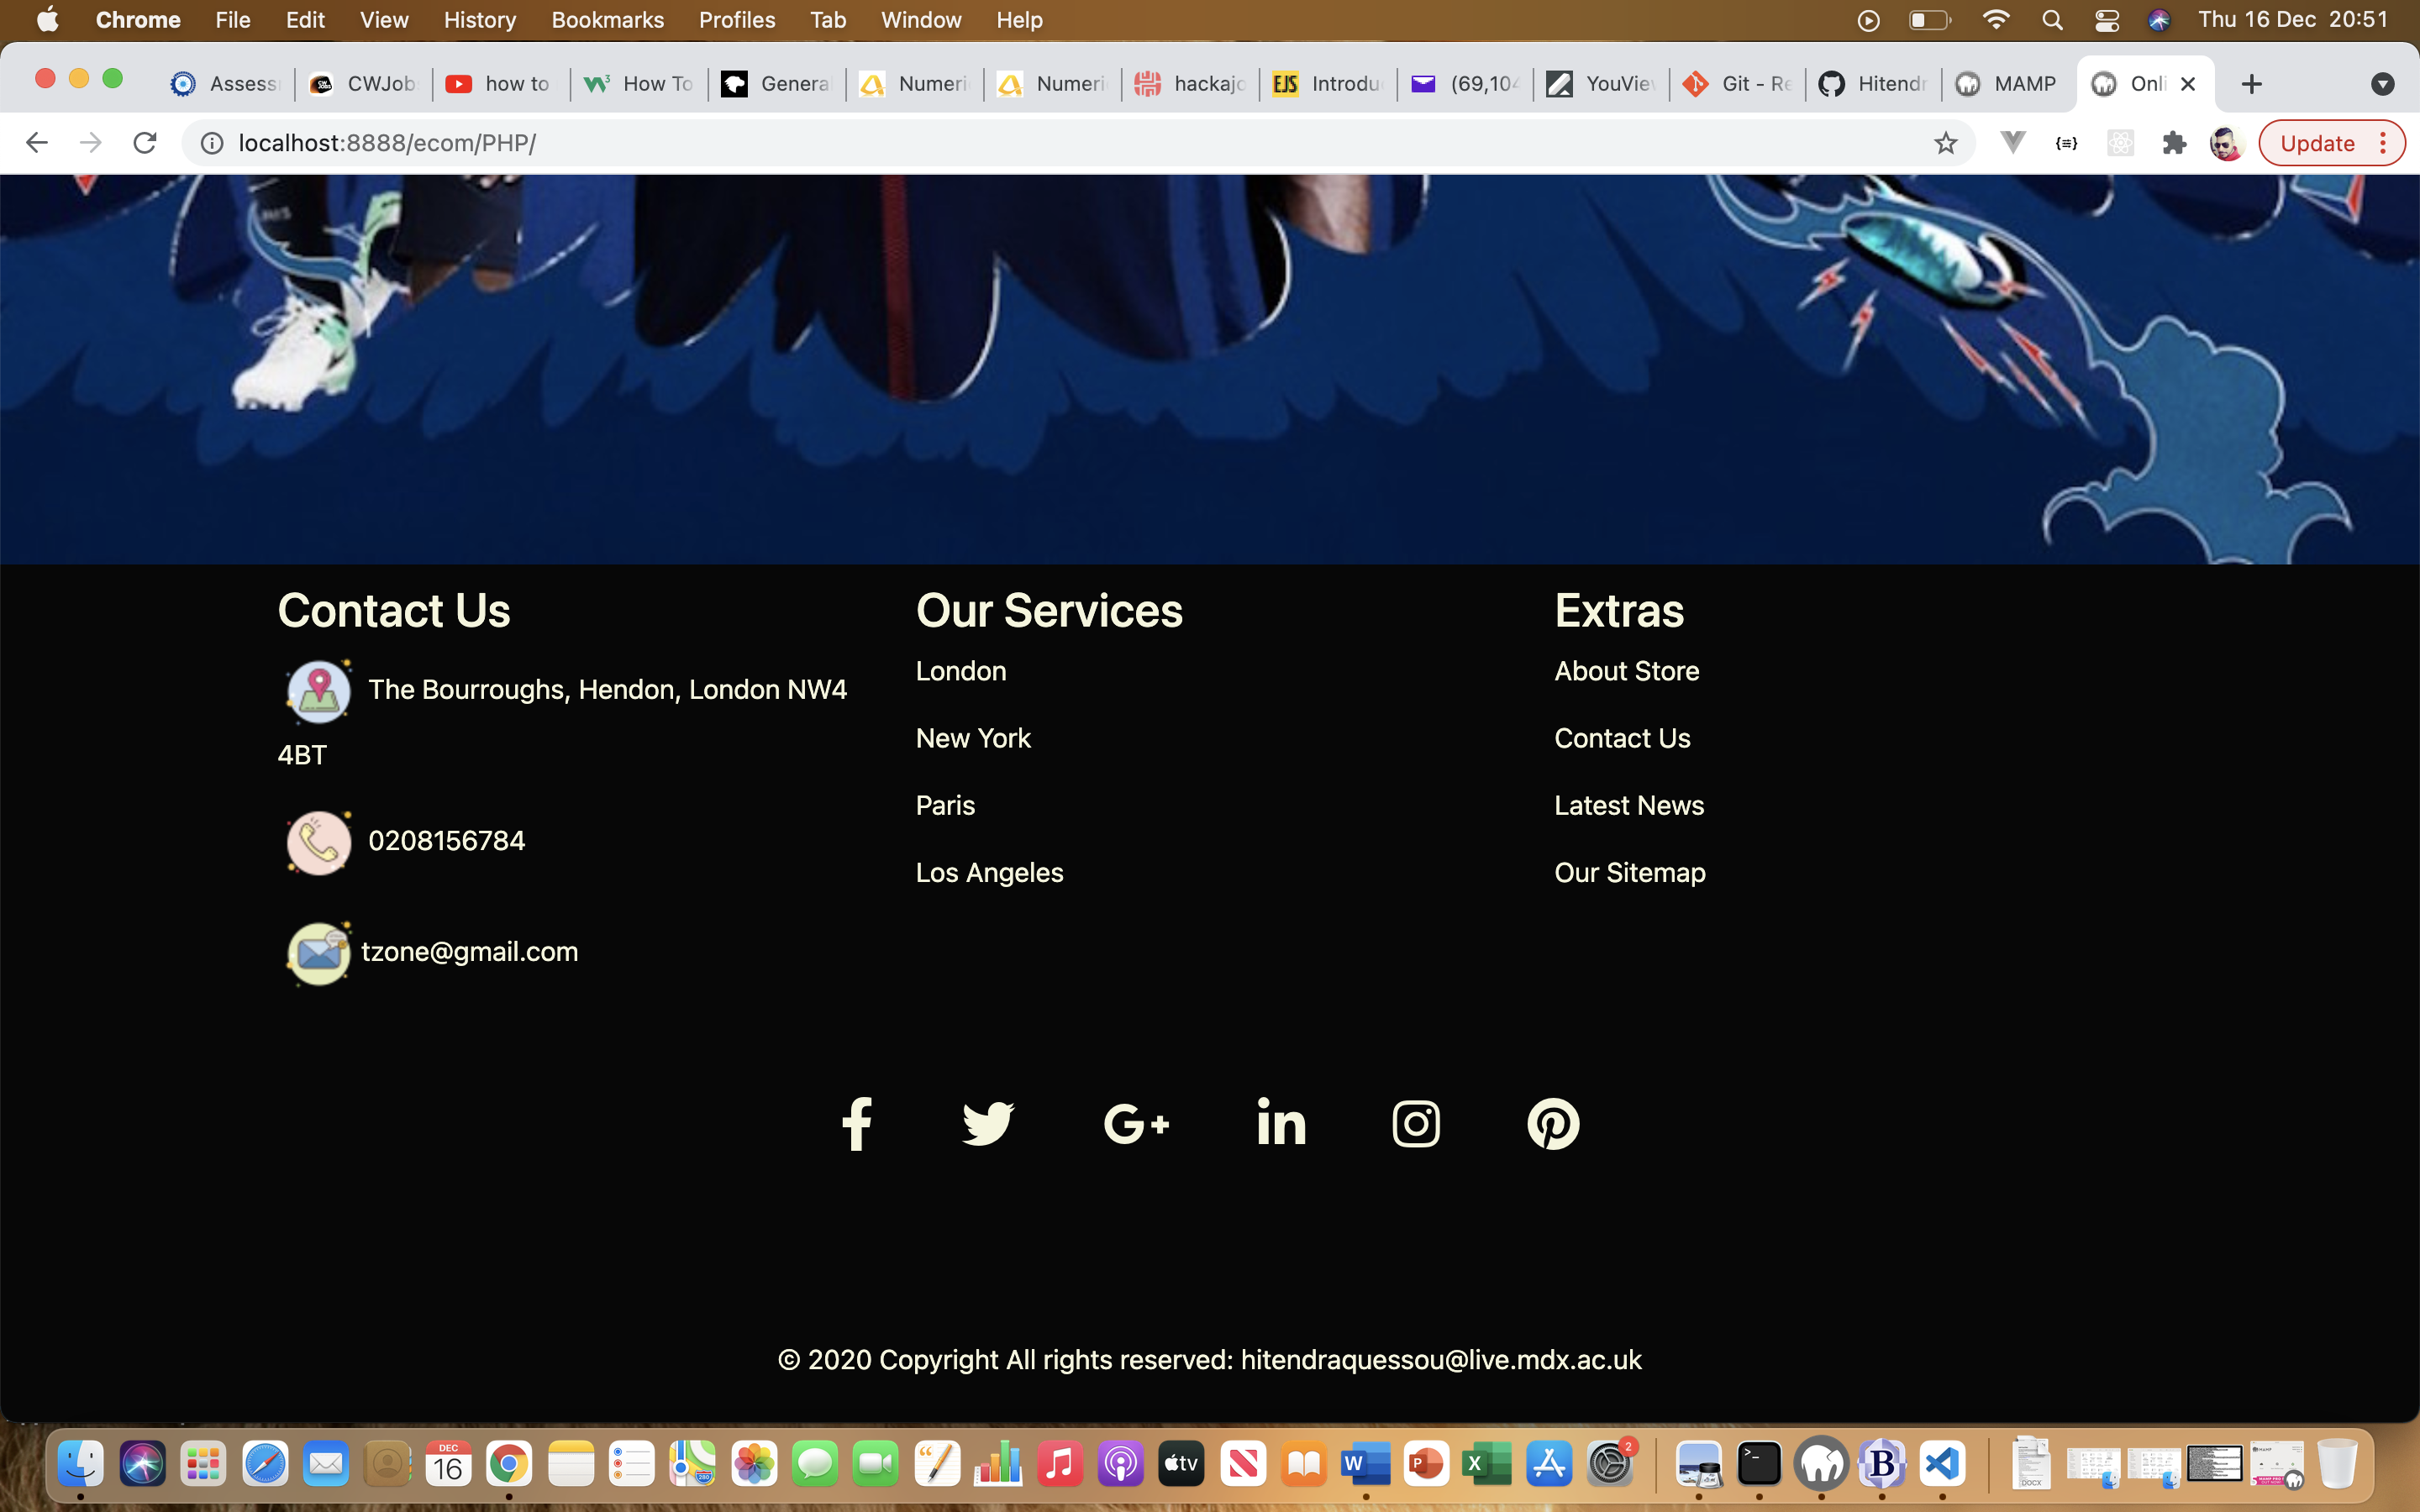Open the Twitter social icon
2420x1512 pixels.
click(988, 1124)
